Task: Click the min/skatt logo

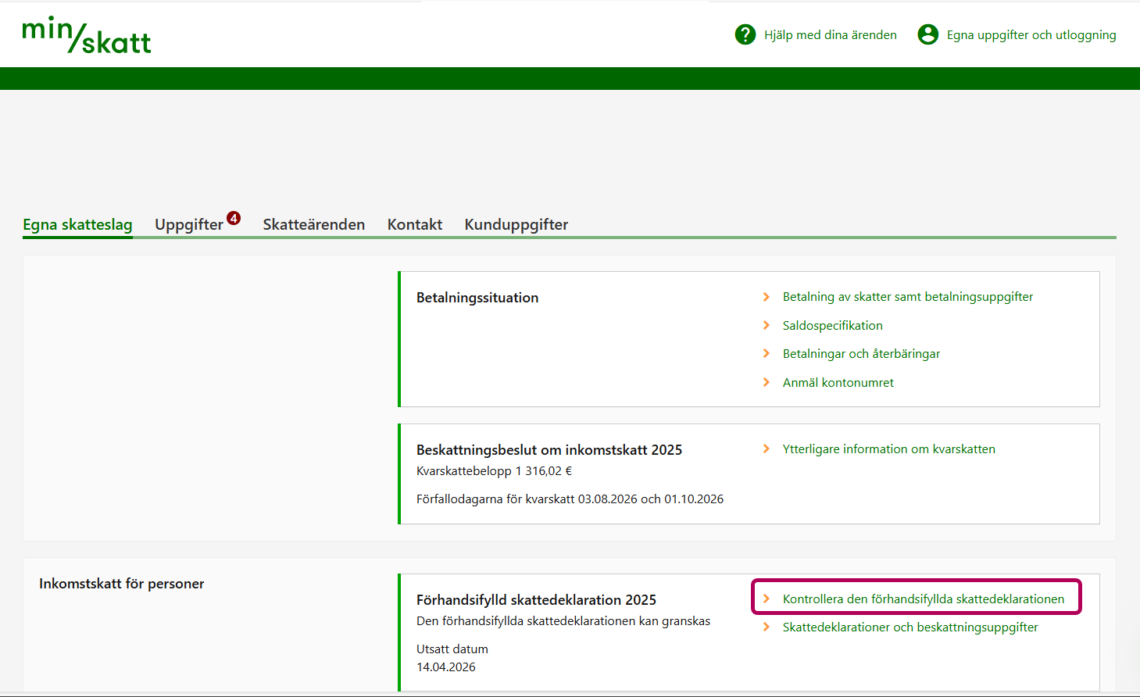Action: point(86,35)
